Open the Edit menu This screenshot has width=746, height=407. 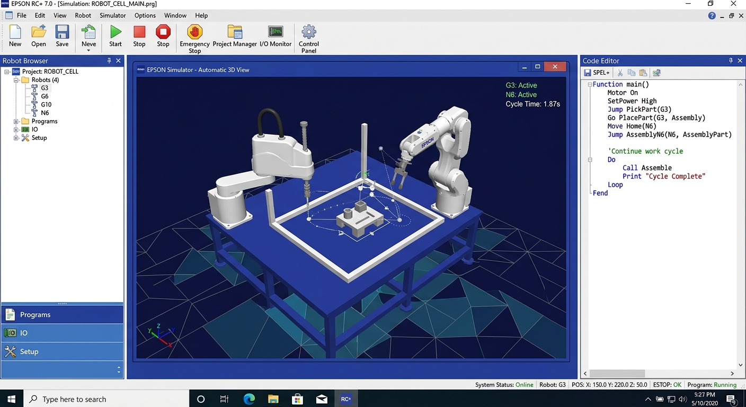40,15
